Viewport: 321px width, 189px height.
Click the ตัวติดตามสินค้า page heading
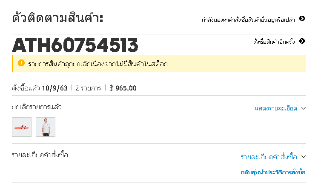(58, 19)
